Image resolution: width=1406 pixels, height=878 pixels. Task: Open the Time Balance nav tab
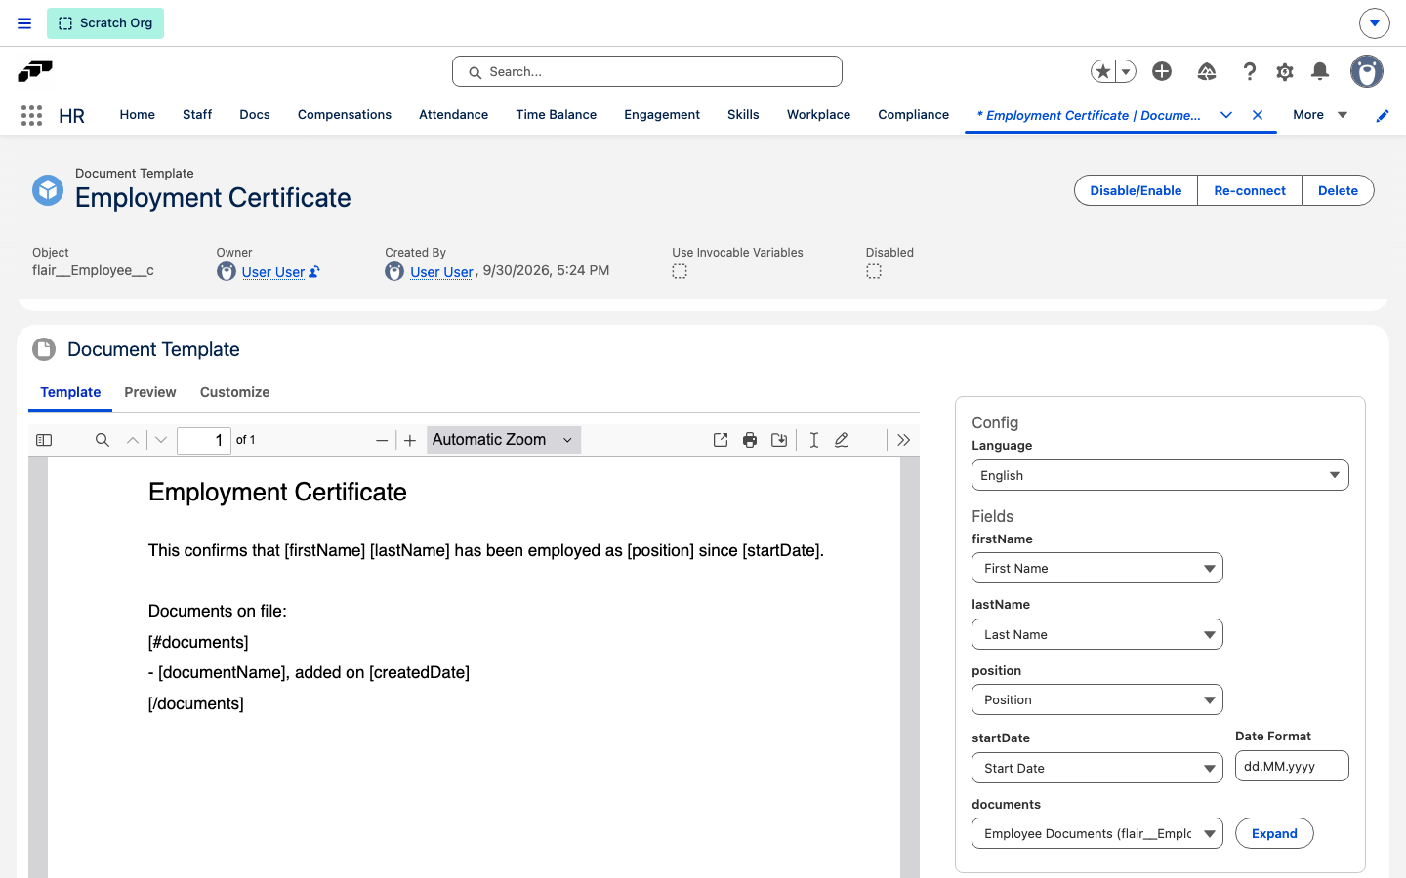pyautogui.click(x=557, y=115)
